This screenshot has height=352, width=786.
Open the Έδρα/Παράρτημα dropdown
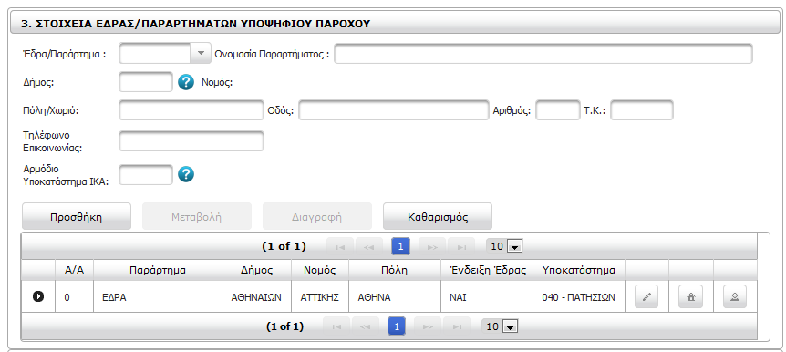[201, 53]
